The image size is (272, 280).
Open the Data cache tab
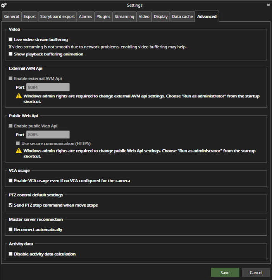click(182, 17)
